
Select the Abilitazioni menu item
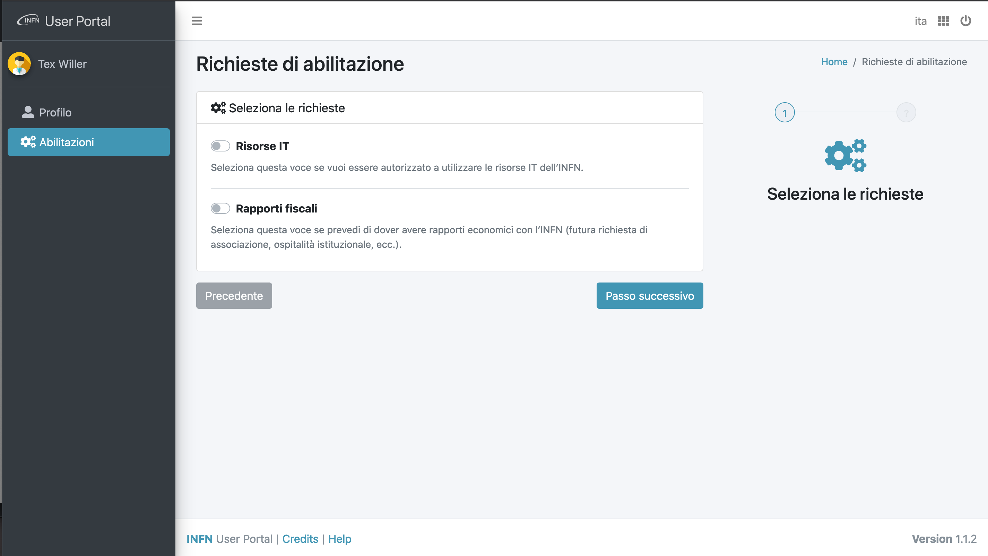click(88, 142)
